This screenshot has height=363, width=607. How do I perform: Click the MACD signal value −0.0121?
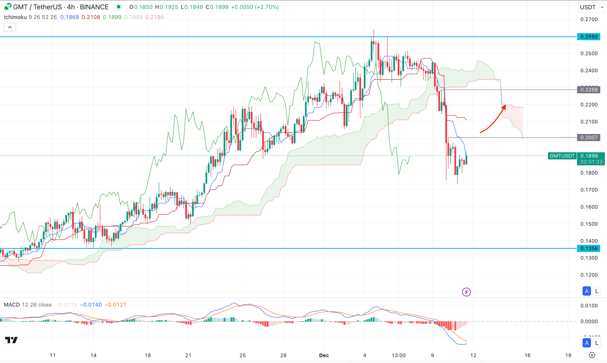[x=115, y=305]
